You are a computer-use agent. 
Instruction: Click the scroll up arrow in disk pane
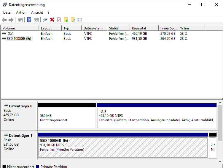[220, 103]
